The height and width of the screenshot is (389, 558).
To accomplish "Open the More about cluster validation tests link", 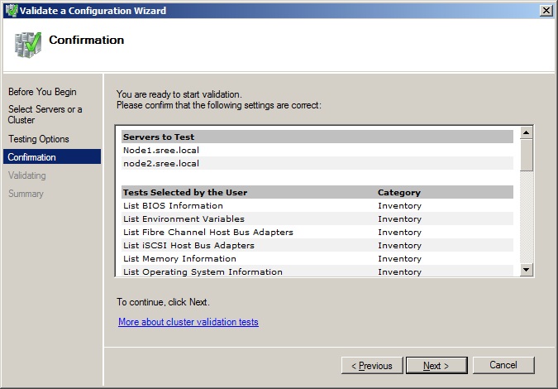I will point(188,322).
